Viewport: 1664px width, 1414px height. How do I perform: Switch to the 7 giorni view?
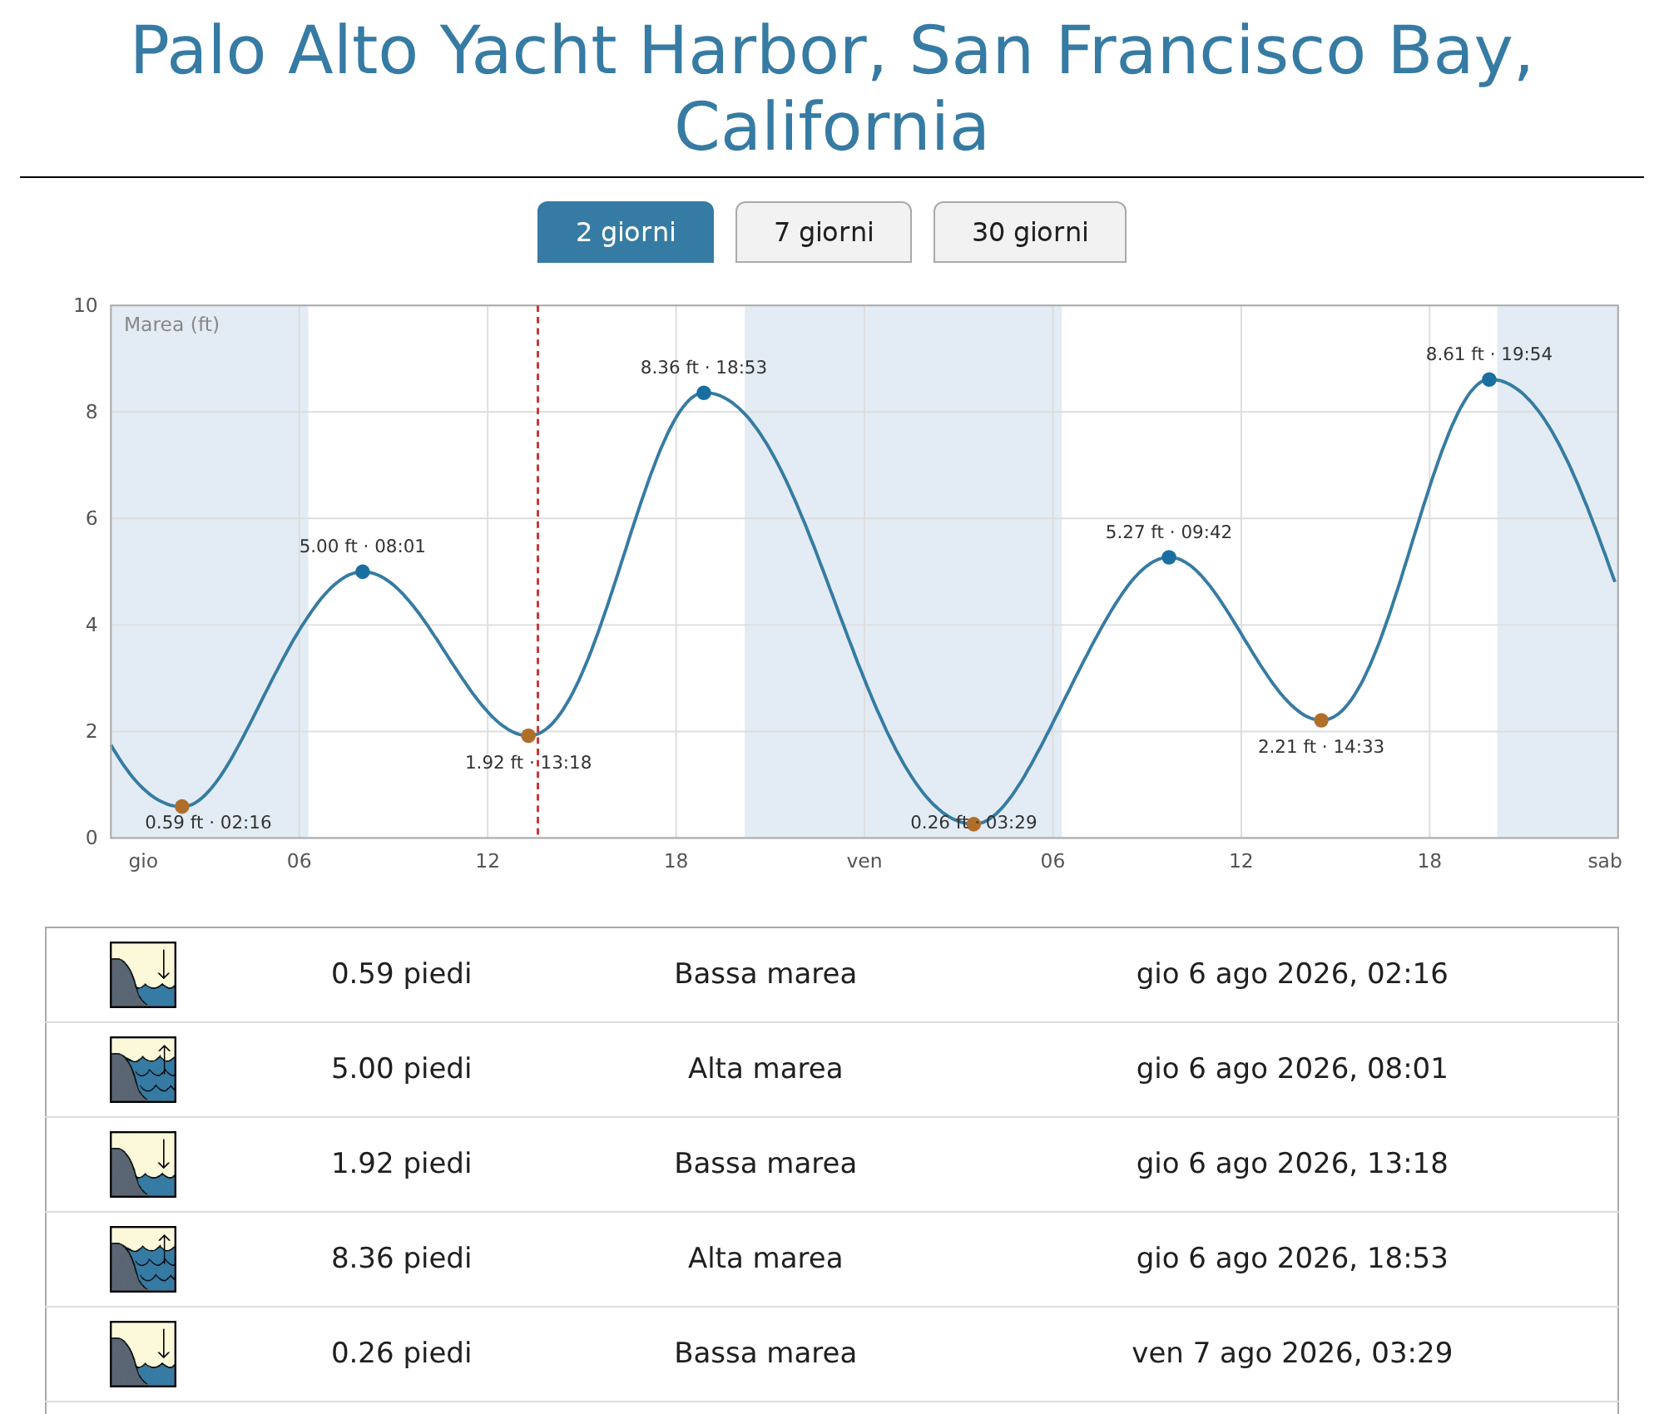pyautogui.click(x=824, y=232)
